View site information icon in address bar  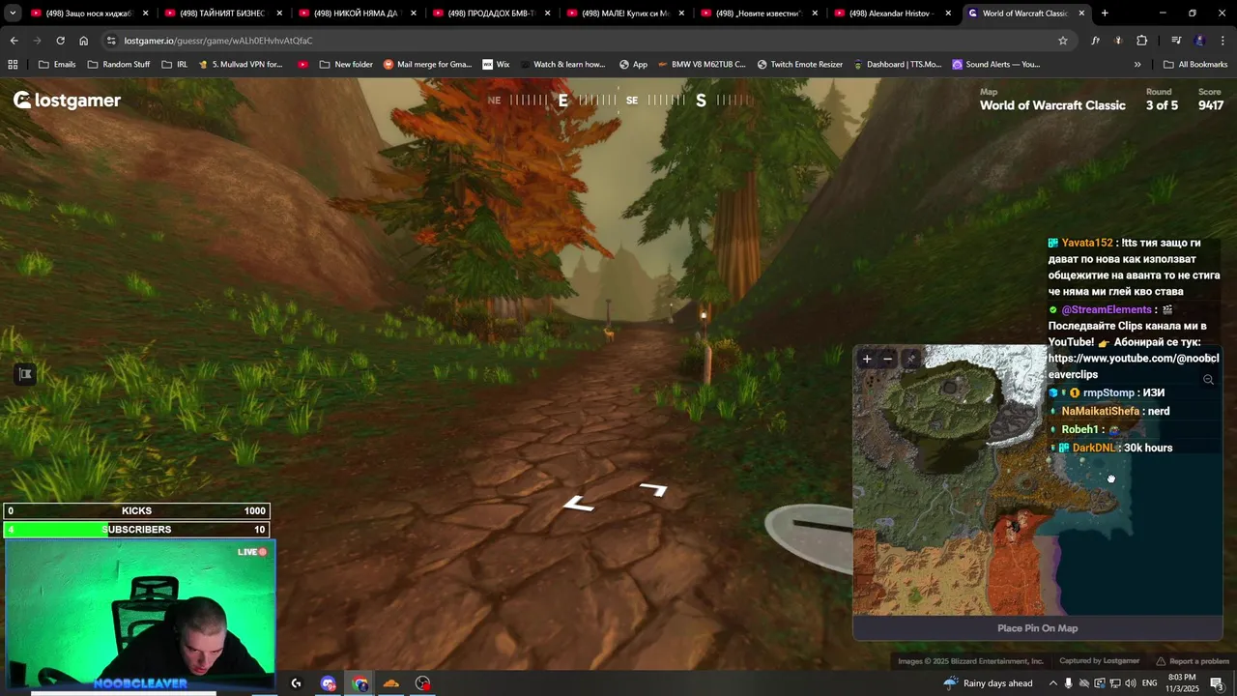pyautogui.click(x=111, y=41)
